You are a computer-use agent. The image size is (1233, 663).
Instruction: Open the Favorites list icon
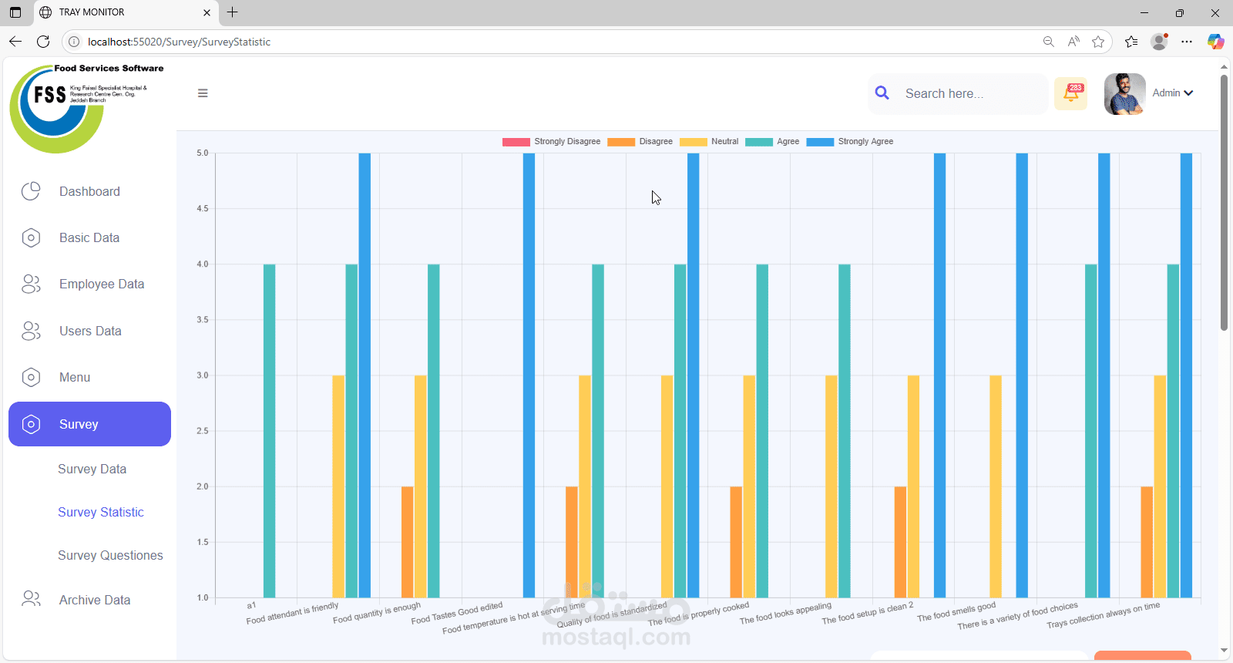pyautogui.click(x=1131, y=42)
